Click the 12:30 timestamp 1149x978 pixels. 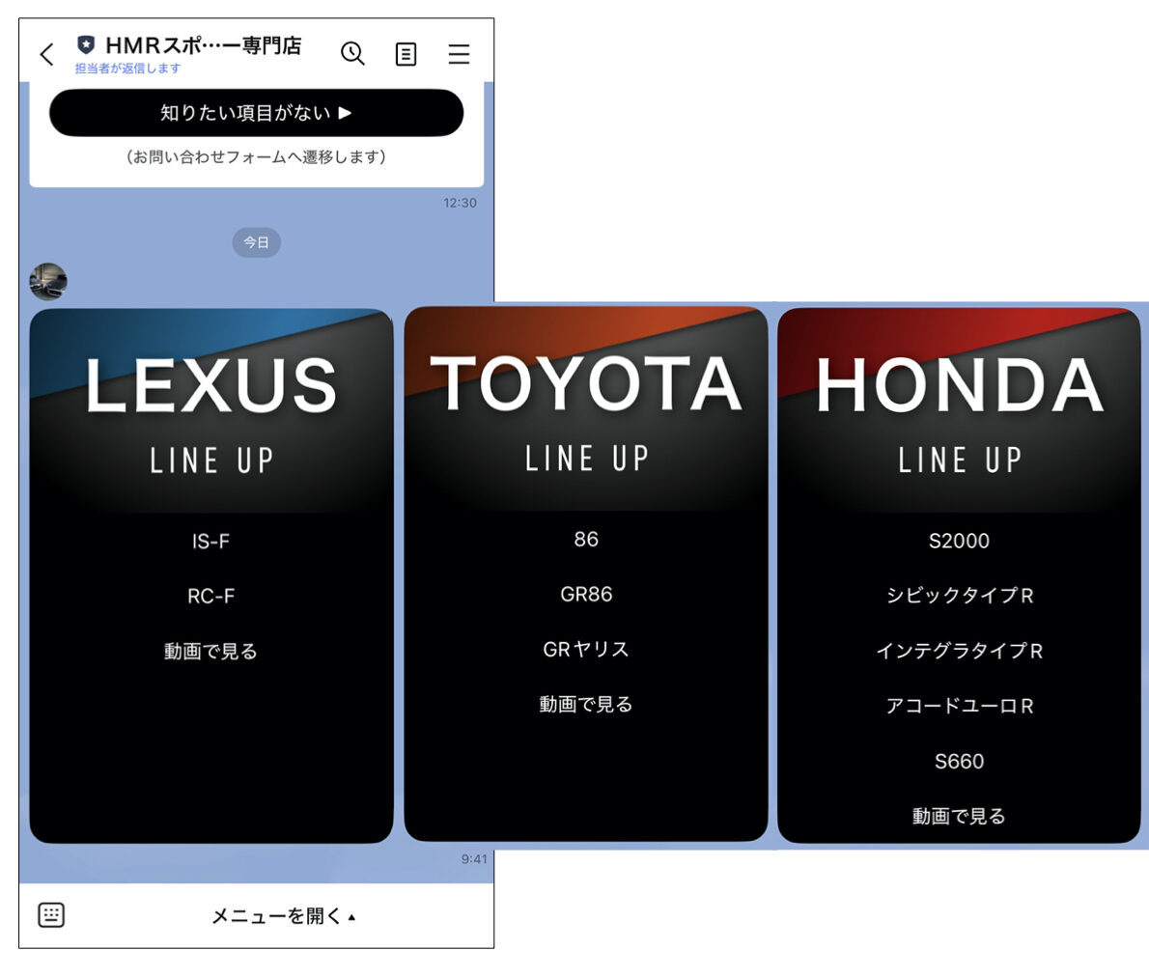[460, 203]
